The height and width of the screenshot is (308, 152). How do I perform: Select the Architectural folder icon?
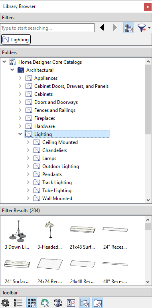click(20, 70)
